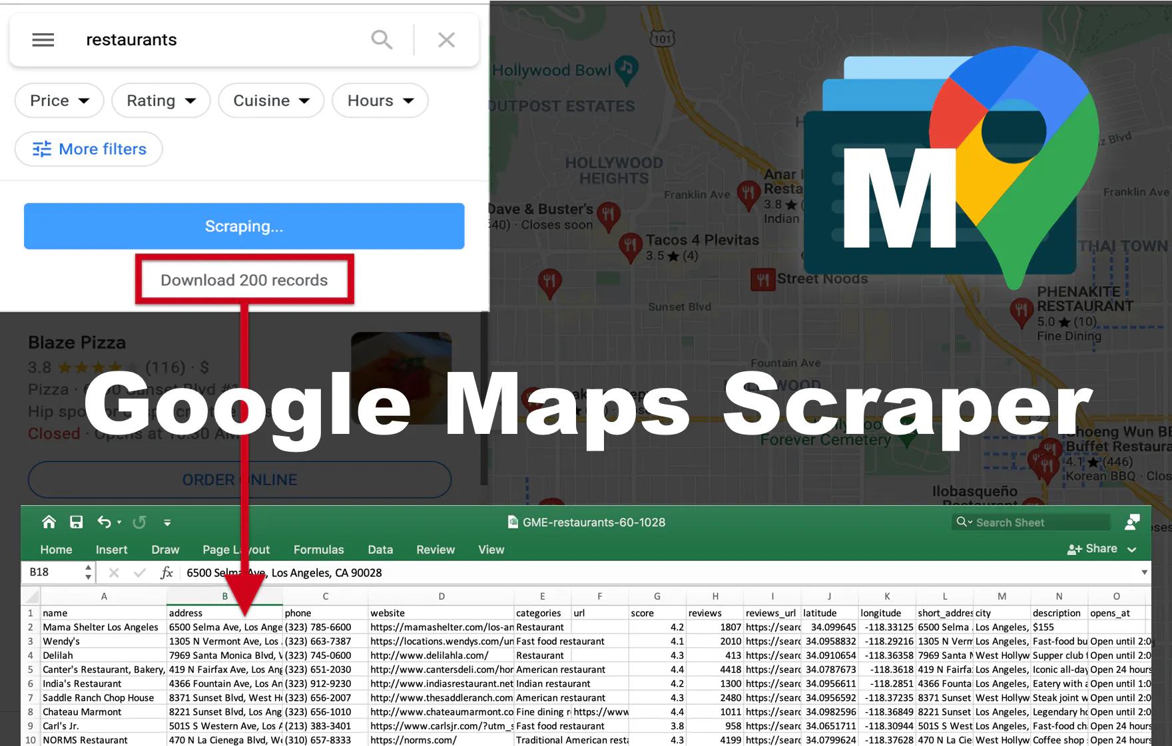Open the hamburger menu in Maps search bar
1172x746 pixels.
point(43,40)
